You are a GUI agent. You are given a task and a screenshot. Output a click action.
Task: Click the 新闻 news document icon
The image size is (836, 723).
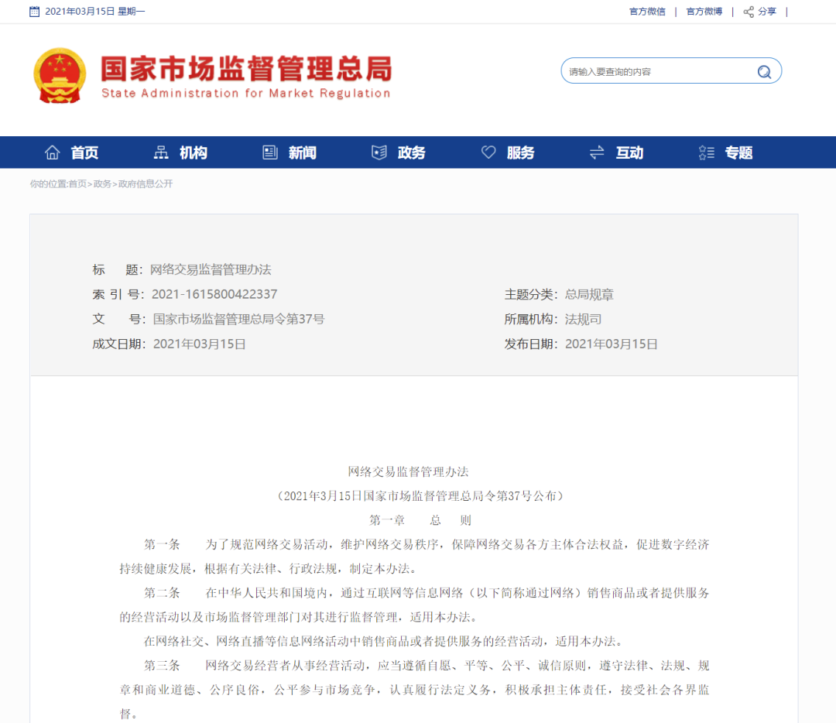[269, 152]
